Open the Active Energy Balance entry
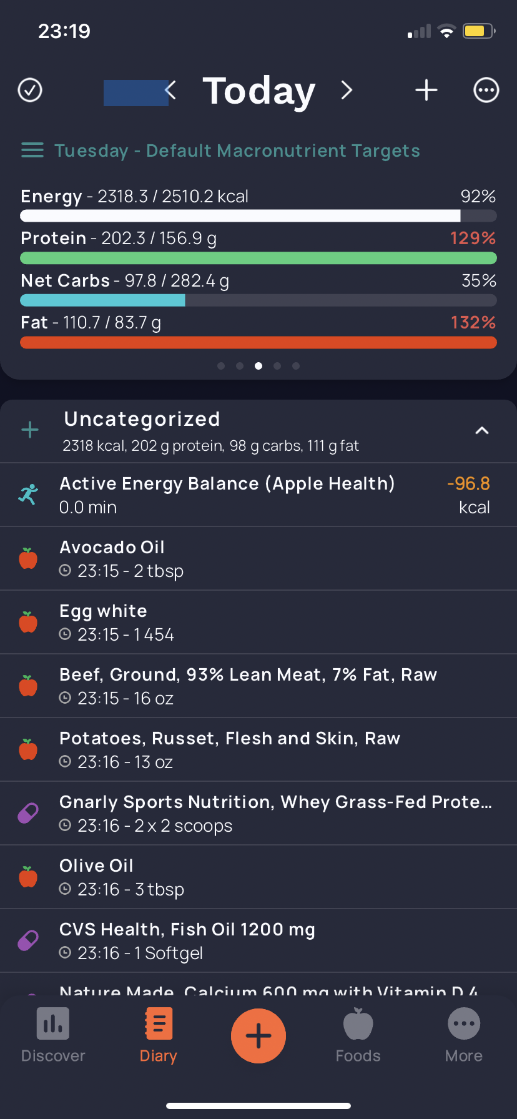The width and height of the screenshot is (517, 1119). [258, 495]
